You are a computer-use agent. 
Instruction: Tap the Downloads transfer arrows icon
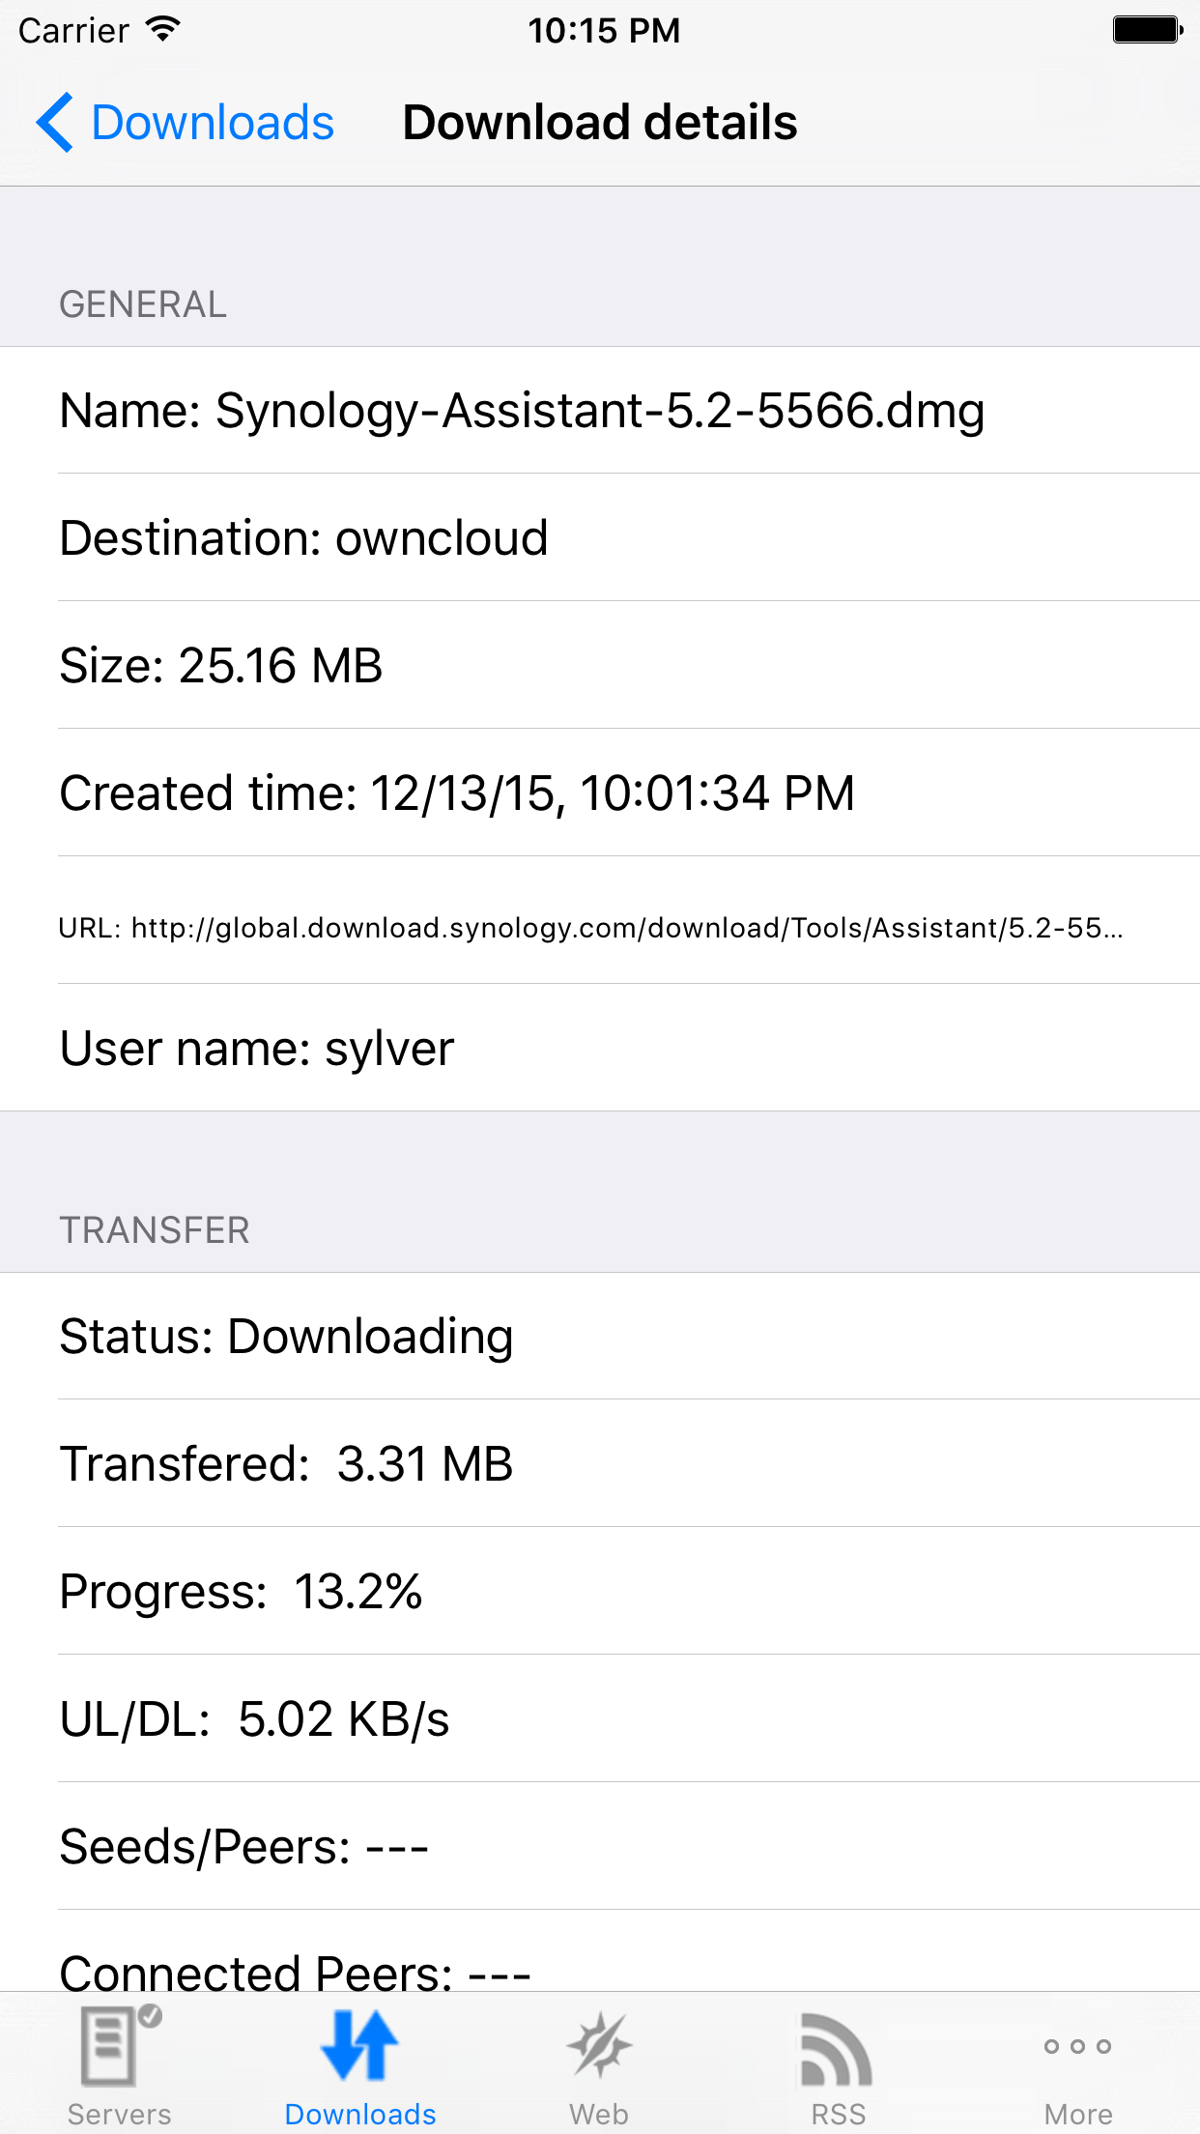click(x=359, y=2044)
